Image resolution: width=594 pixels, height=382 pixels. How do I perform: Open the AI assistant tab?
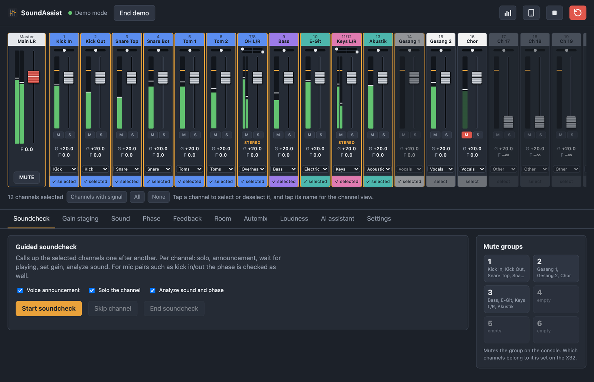tap(337, 219)
